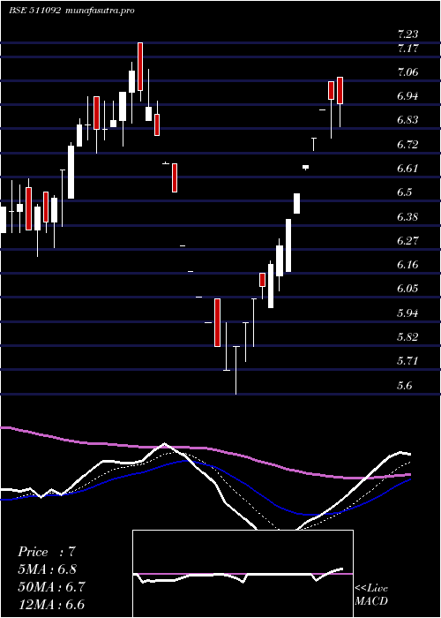
Task: Click the 6.61 price axis label
Action: [407, 169]
